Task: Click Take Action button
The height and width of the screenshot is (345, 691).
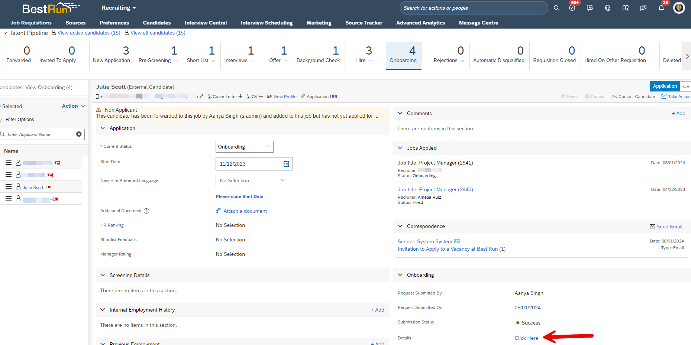Action: pyautogui.click(x=676, y=97)
